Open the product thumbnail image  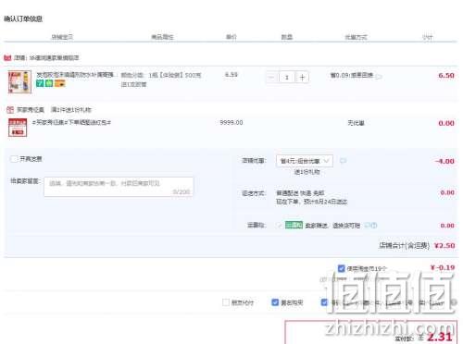click(x=19, y=81)
